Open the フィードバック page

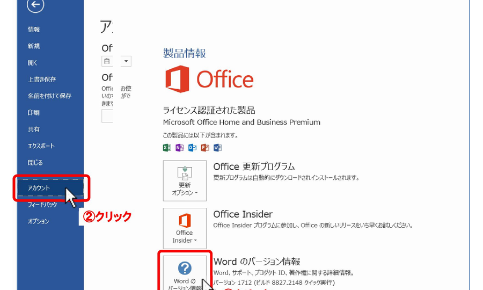42,204
